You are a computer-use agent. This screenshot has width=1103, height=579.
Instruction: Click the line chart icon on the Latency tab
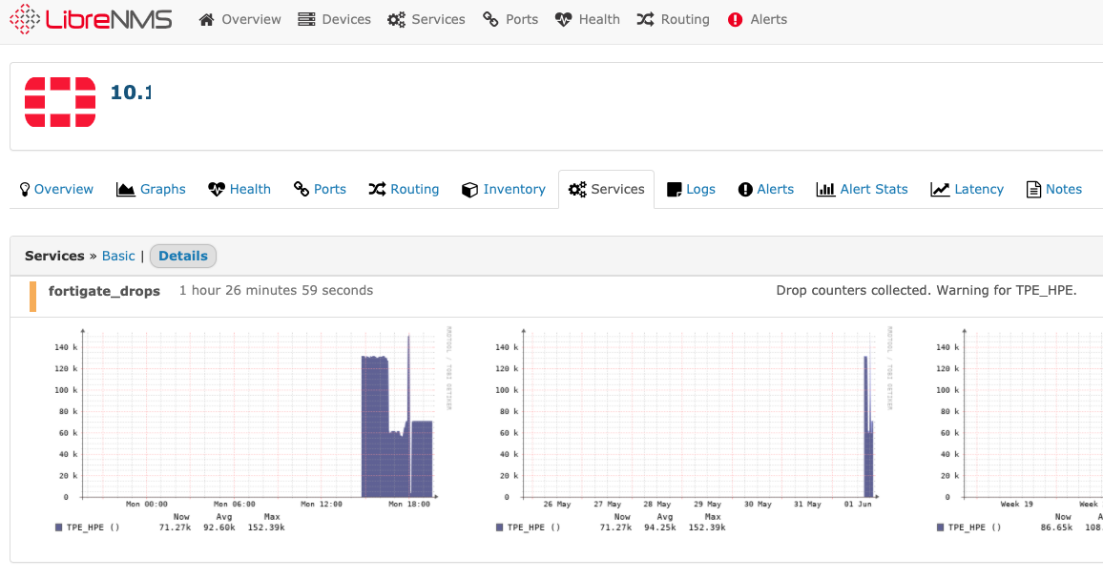tap(940, 189)
